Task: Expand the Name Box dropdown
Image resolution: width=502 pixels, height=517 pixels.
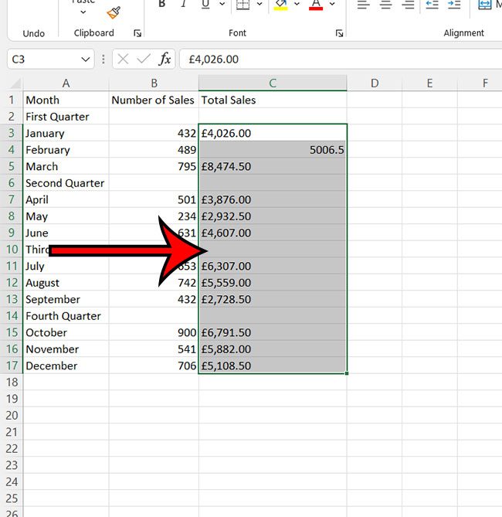Action: click(85, 60)
